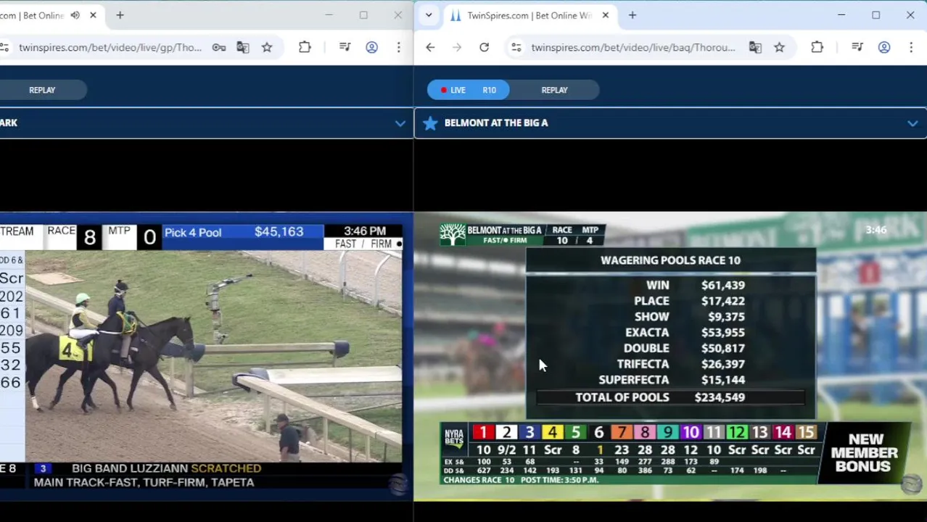The height and width of the screenshot is (522, 927).
Task: Expand Belmont at the Big A track dropdown
Action: pos(912,123)
